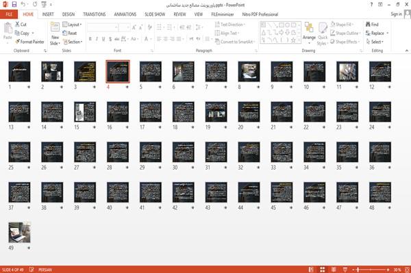Image resolution: width=411 pixels, height=273 pixels.
Task: Toggle Italic formatting in the Font group
Action: [97, 39]
